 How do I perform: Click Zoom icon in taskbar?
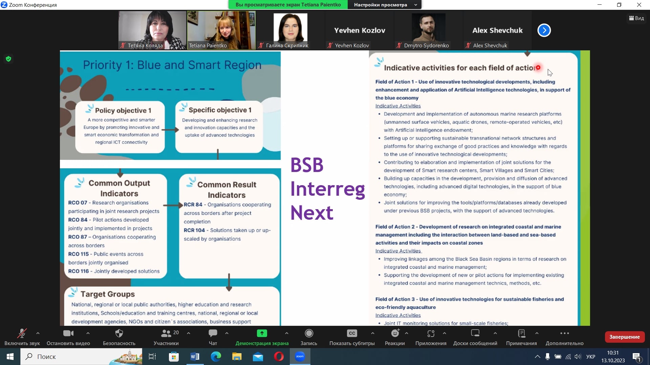(x=300, y=357)
